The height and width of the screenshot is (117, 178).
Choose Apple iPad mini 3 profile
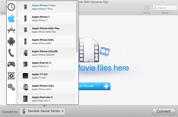coord(47,99)
